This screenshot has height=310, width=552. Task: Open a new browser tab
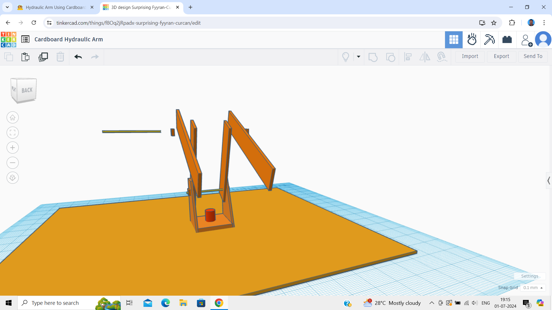click(190, 7)
